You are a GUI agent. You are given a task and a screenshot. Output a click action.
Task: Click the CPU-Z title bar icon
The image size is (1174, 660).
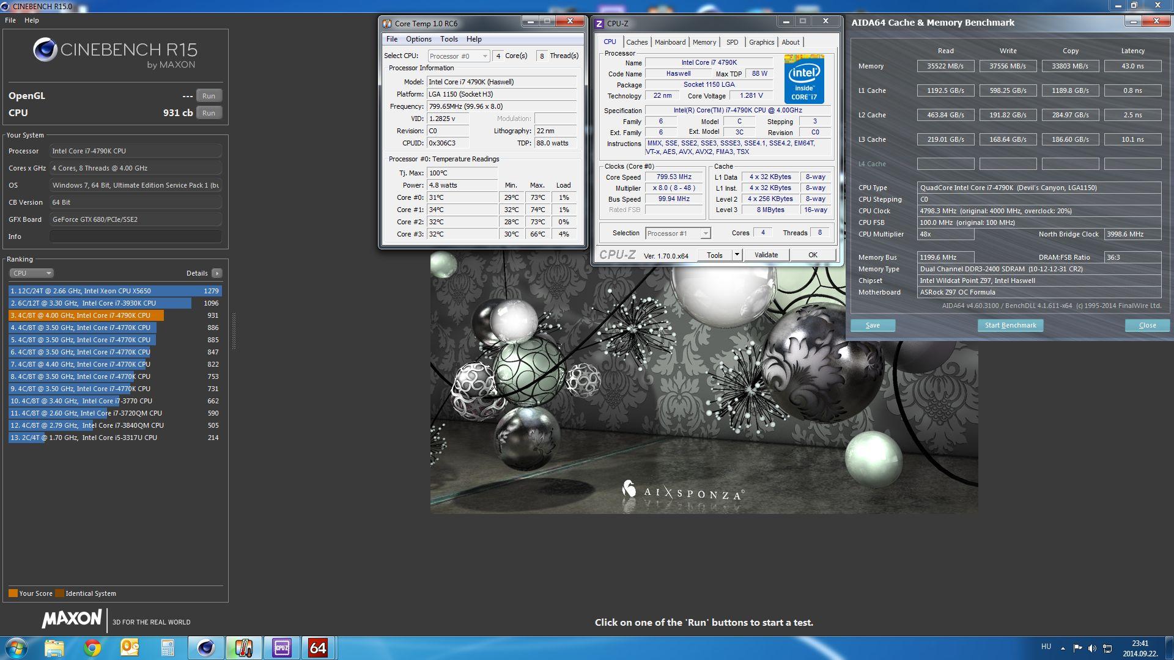pos(599,23)
